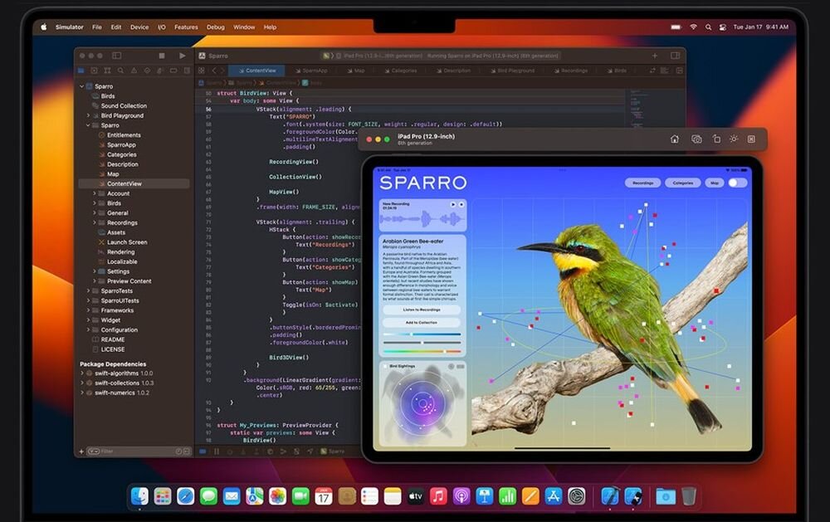Screen dimensions: 830x522
Task: Stop the running app in Xcode
Action: tap(160, 55)
